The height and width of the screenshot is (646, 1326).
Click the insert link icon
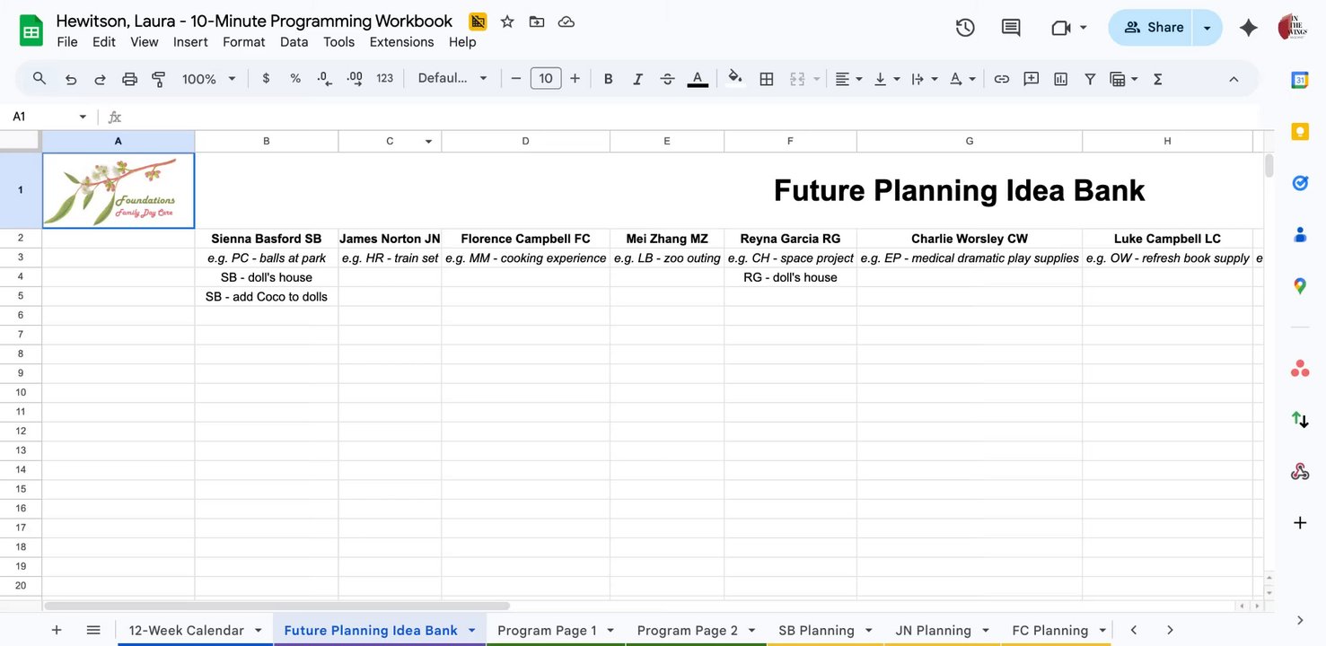click(1002, 79)
